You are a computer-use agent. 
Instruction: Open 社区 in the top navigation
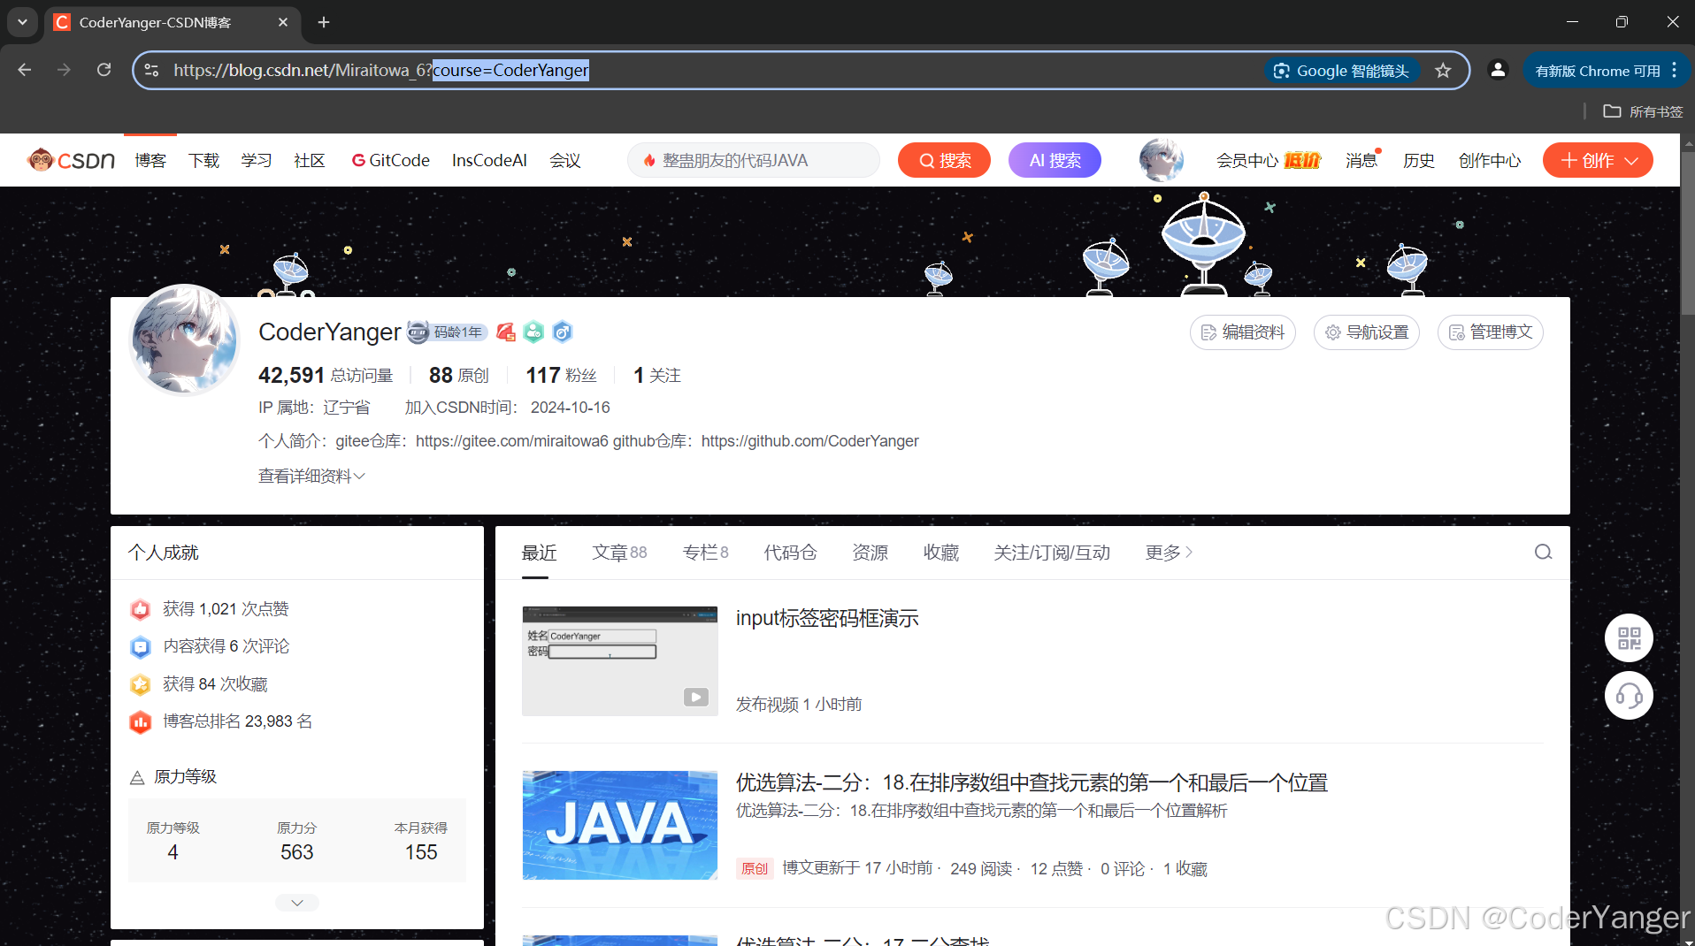(x=310, y=160)
